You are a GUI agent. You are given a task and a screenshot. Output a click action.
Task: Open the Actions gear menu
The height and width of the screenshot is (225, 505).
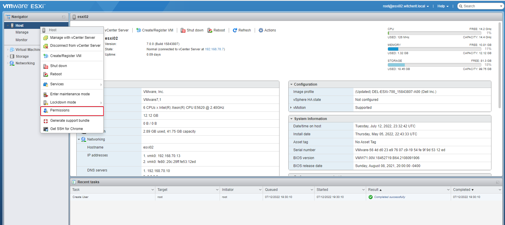coord(267,30)
